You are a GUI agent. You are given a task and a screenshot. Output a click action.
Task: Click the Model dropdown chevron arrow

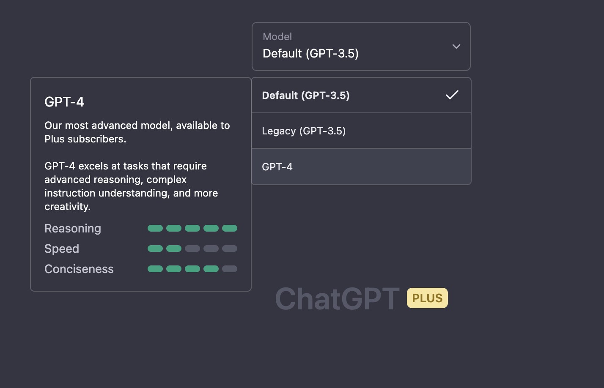[x=456, y=46]
